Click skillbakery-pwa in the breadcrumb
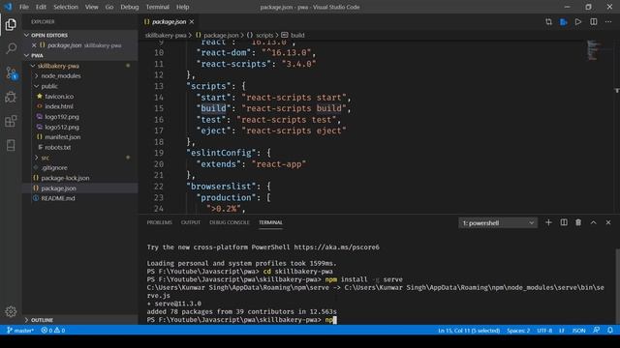The image size is (620, 348). point(166,35)
